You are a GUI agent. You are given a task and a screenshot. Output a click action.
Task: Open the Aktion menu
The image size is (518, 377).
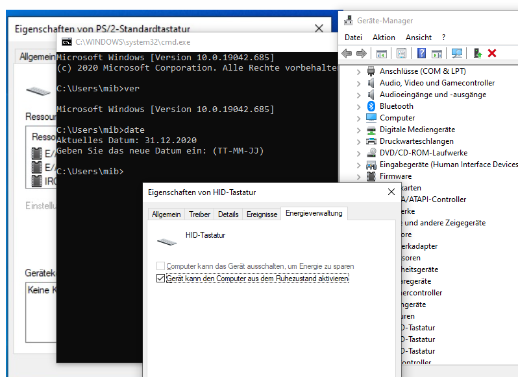pyautogui.click(x=384, y=38)
